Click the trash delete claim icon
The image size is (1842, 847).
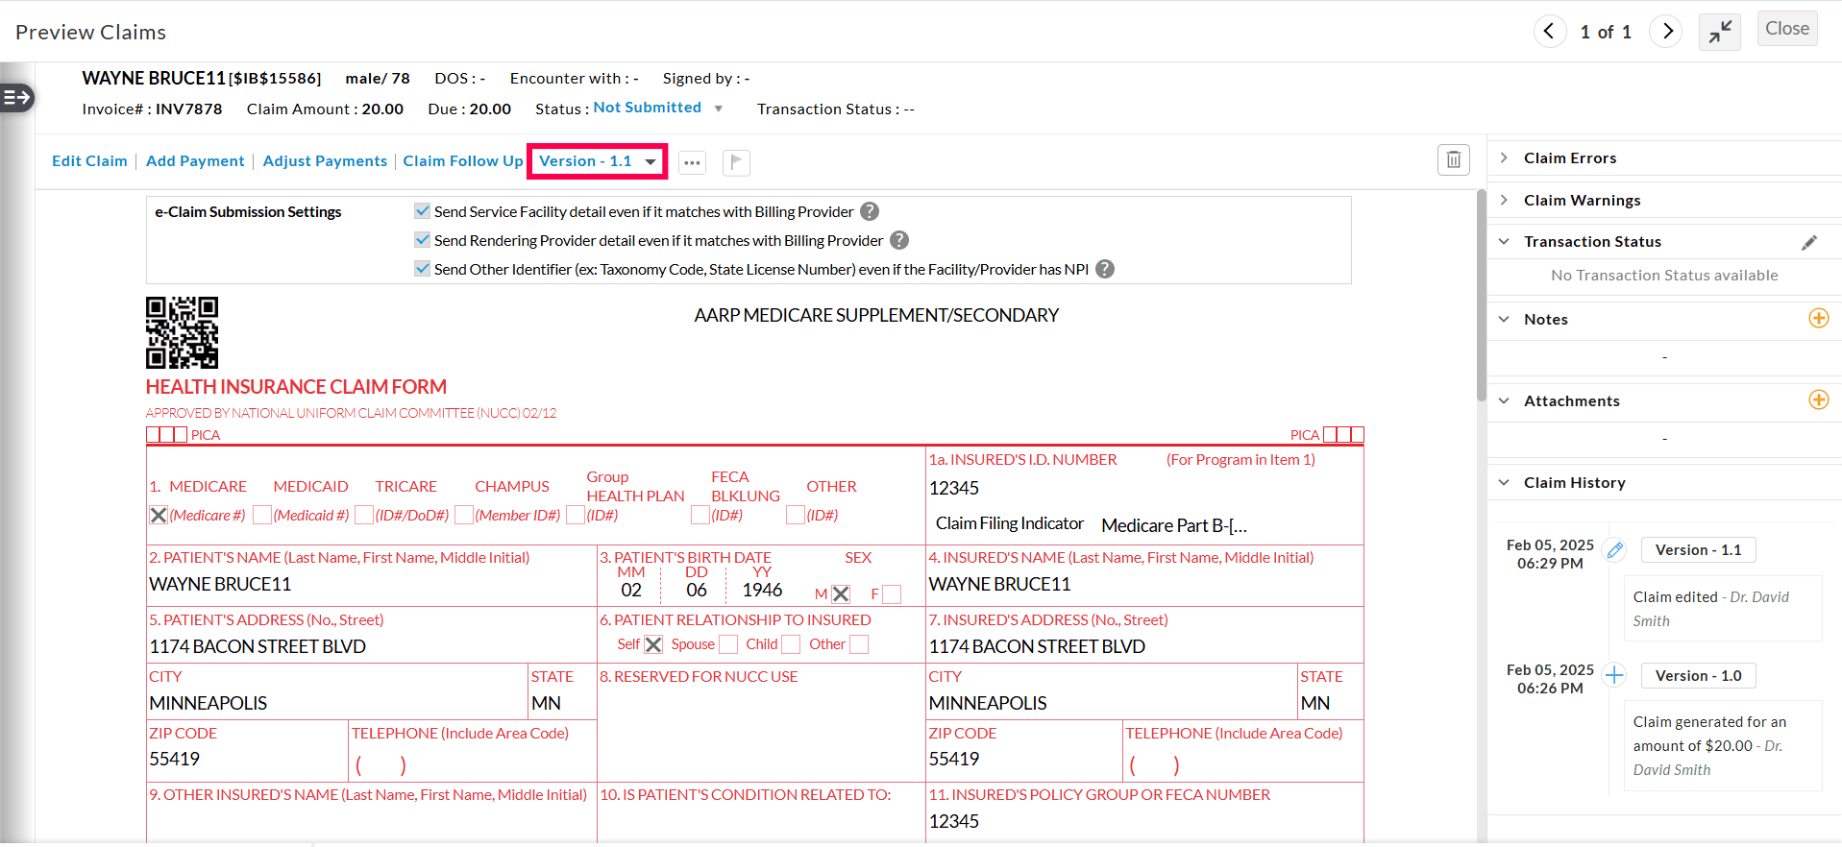(1453, 160)
